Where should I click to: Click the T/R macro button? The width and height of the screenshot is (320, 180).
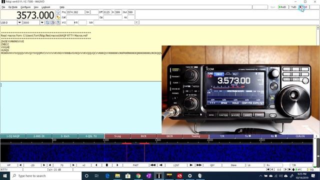[222, 136]
